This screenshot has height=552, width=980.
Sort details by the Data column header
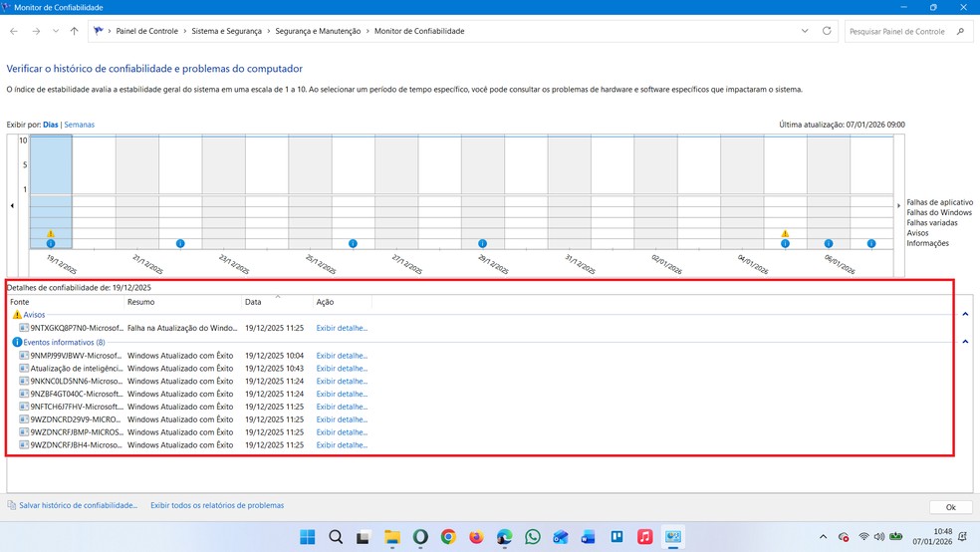coord(253,302)
